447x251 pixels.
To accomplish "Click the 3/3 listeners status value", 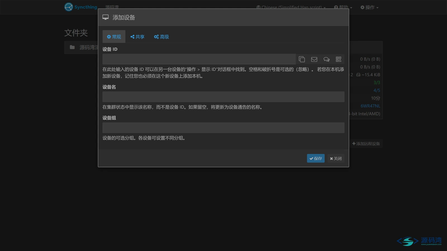I will pyautogui.click(x=377, y=83).
